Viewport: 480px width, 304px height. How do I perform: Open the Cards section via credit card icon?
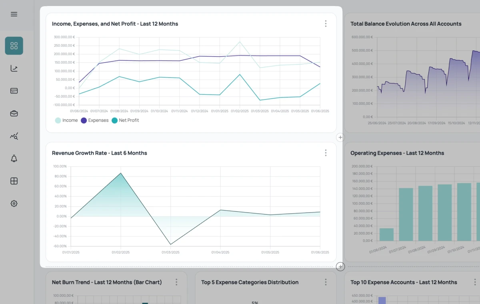coord(14,91)
